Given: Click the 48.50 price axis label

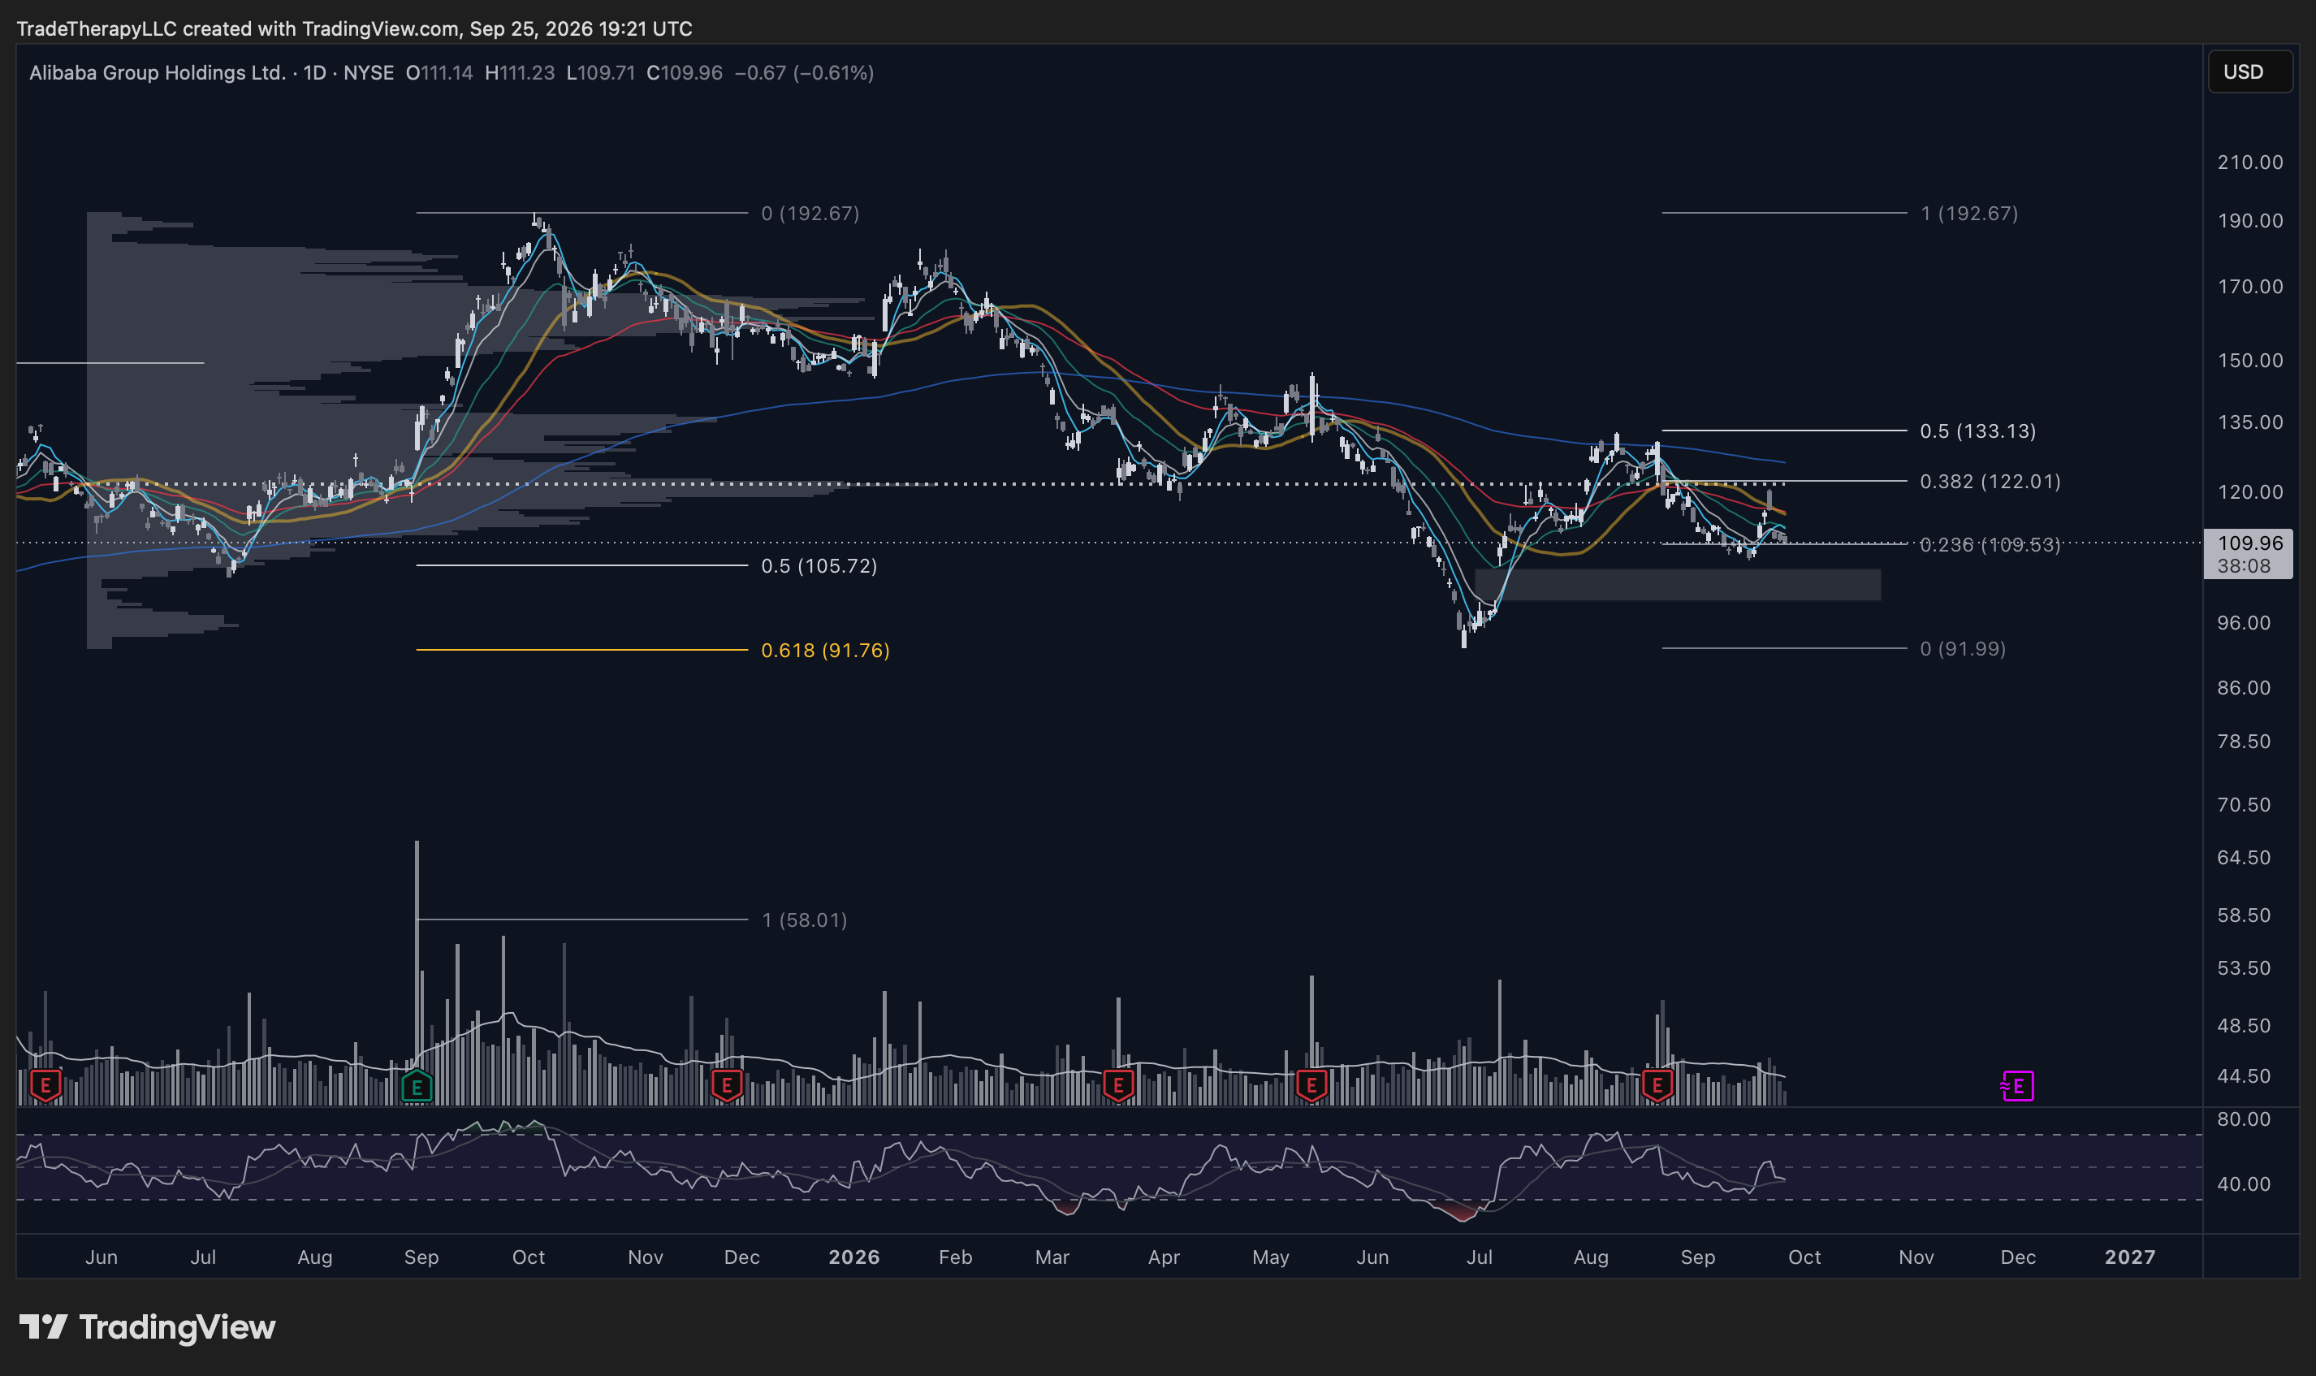Looking at the screenshot, I should tap(2244, 1026).
